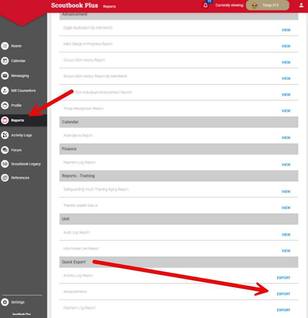Select Activity Logs menu item
The height and width of the screenshot is (318, 308).
point(22,135)
